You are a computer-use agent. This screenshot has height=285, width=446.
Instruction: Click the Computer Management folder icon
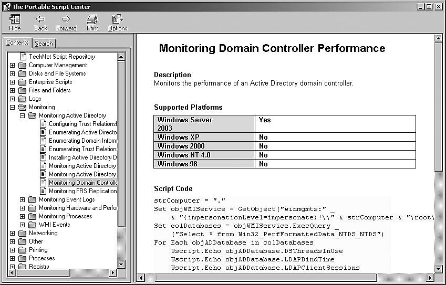[22, 65]
